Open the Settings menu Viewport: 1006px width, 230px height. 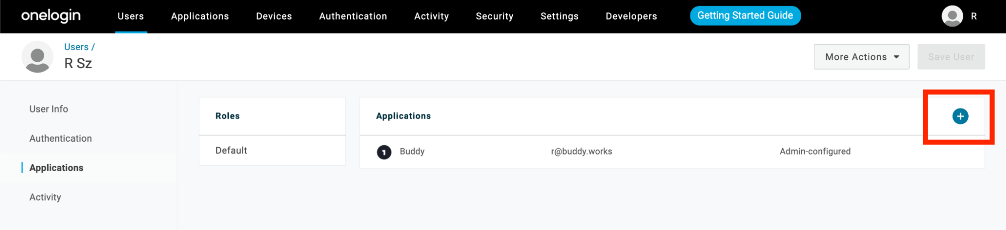tap(559, 16)
